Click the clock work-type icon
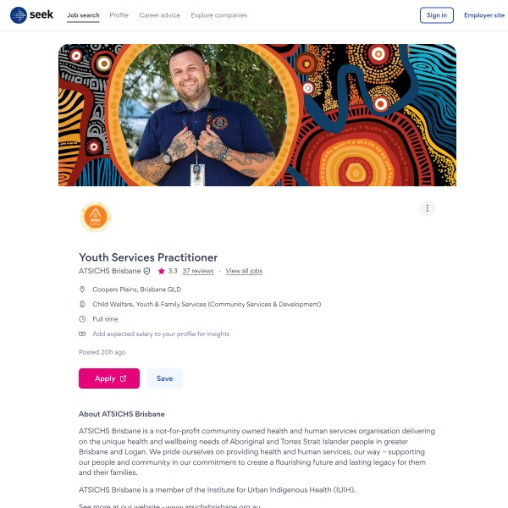508x508 pixels. pos(82,319)
